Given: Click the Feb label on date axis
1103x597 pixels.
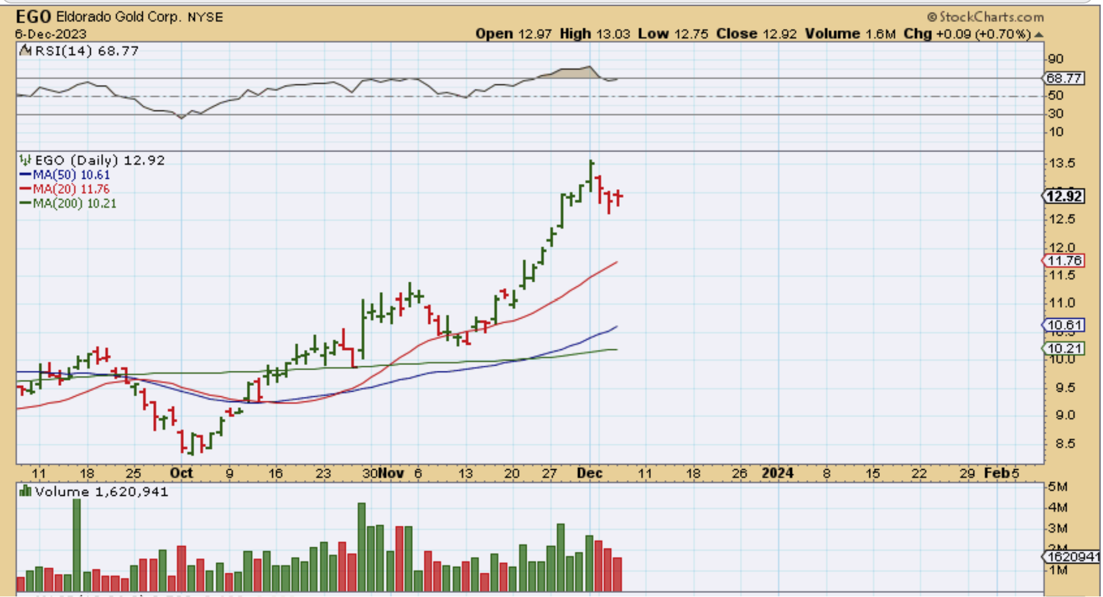Looking at the screenshot, I should pos(997,473).
